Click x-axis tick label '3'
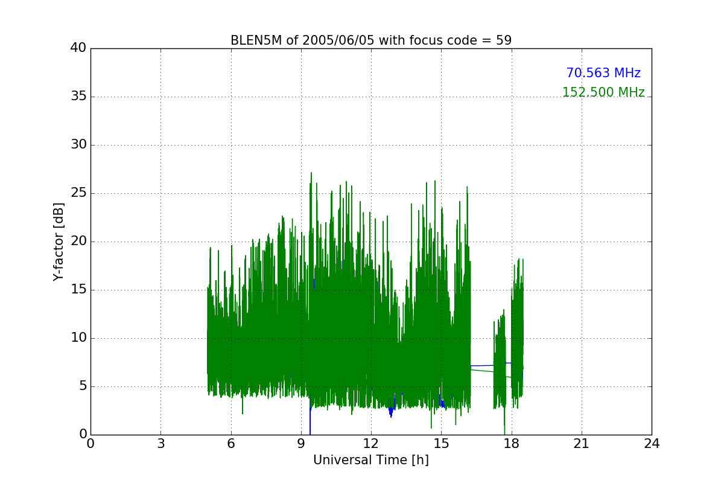This screenshot has height=483, width=724. tap(160, 444)
